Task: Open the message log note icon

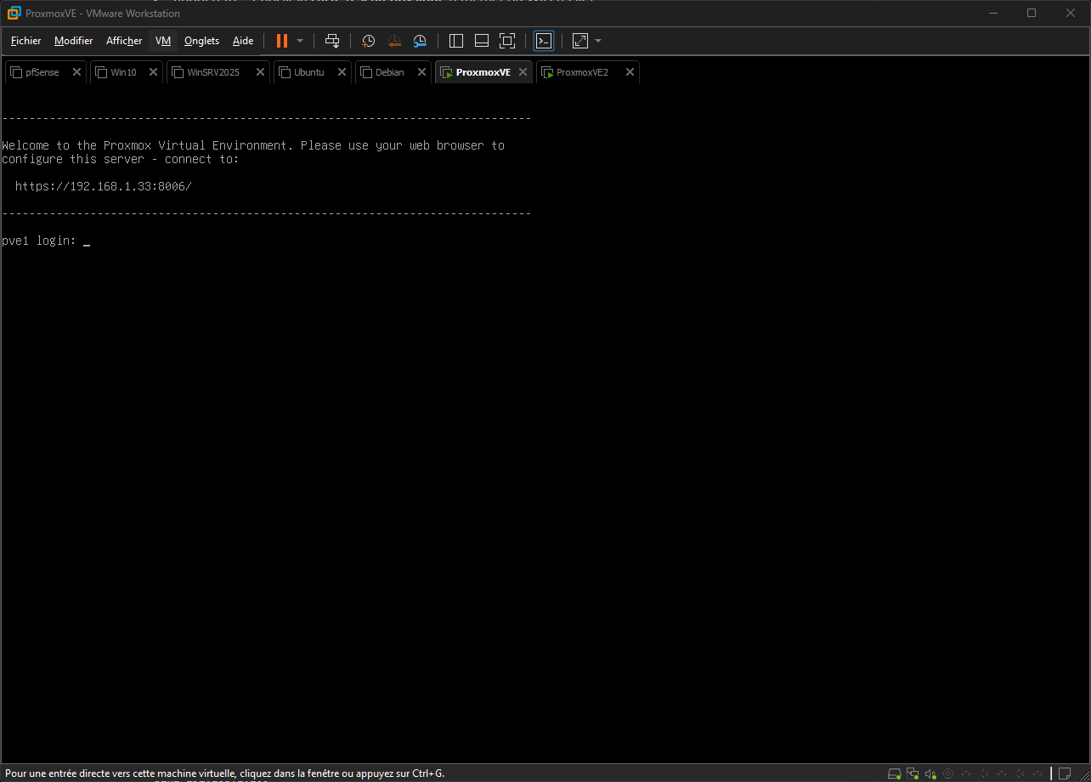Action: click(1062, 773)
